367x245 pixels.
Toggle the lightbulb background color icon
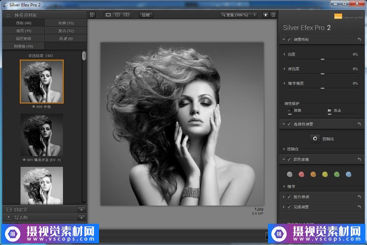coord(266,15)
